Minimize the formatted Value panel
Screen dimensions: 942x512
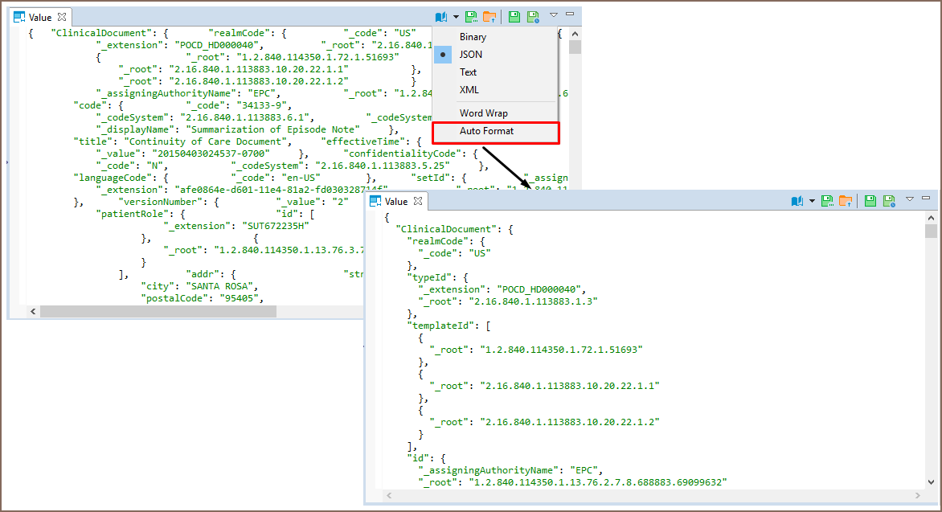tap(926, 198)
